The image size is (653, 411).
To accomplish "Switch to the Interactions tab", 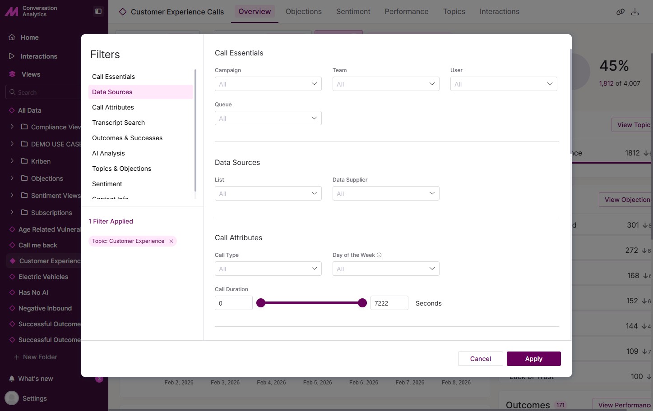I will 500,12.
